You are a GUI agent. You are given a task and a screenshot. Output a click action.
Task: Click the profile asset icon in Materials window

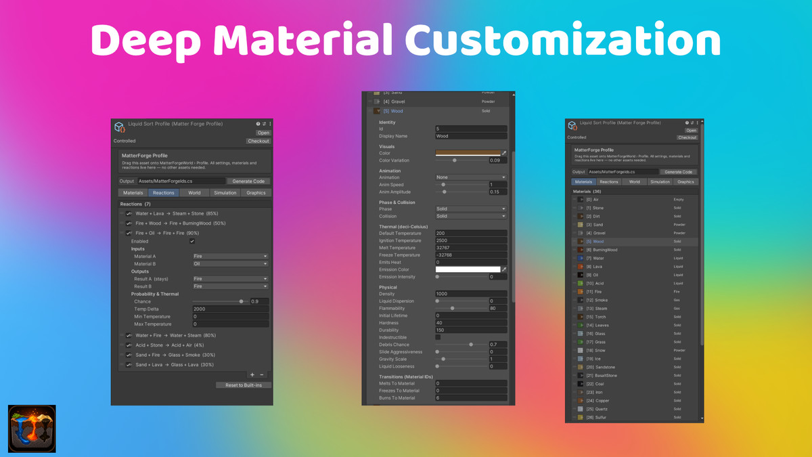pyautogui.click(x=572, y=126)
